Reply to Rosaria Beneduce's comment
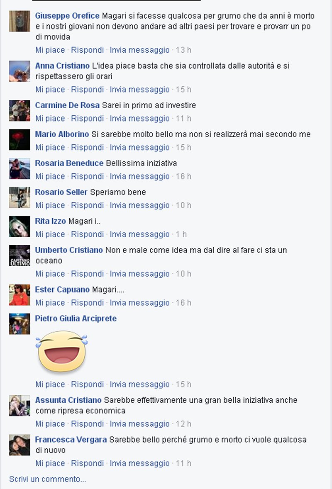The image size is (332, 489). pos(88,176)
